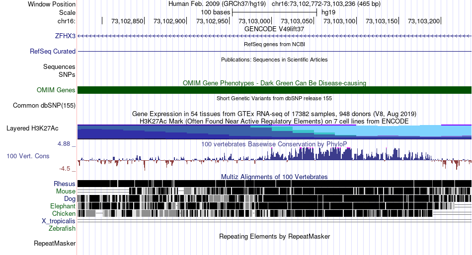Click Repeating Elements by RepeatMasker title
The width and height of the screenshot is (472, 255).
[x=274, y=236]
